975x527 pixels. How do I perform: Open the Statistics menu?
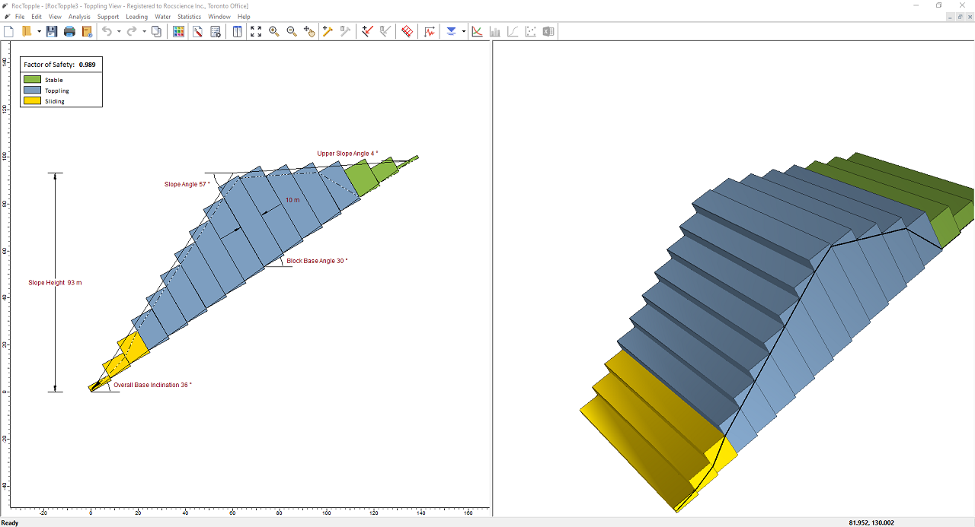tap(189, 16)
